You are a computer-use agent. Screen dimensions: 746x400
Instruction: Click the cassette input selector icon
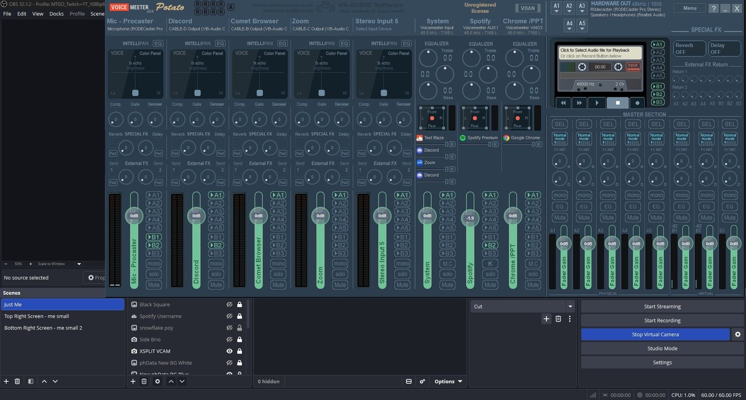(633, 67)
